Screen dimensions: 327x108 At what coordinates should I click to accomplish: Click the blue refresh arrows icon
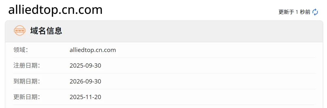point(315,12)
